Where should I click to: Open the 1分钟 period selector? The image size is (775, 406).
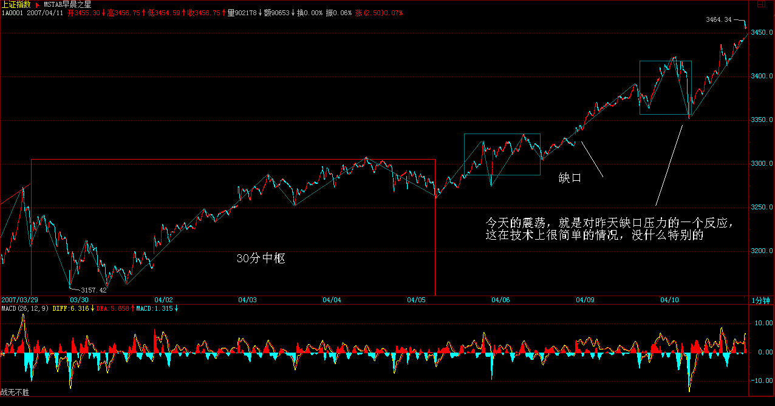coord(760,300)
